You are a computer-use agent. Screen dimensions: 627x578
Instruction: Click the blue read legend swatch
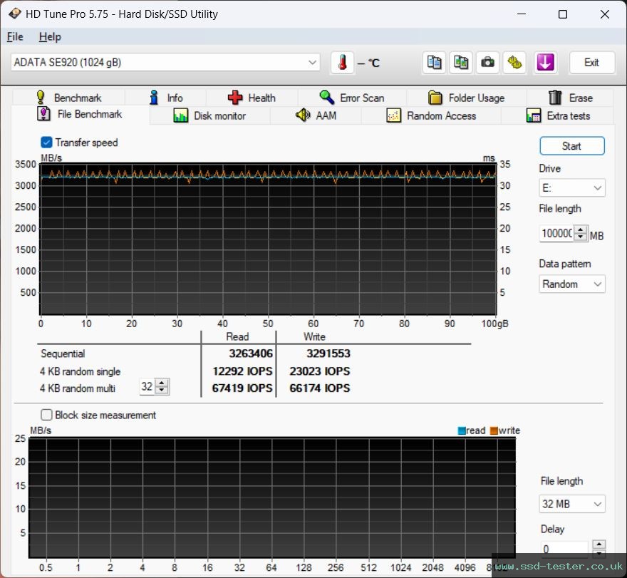click(x=462, y=430)
